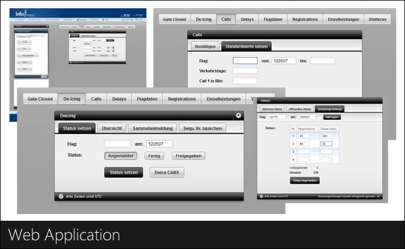Open the Weiteres tab
405x249 pixels.
(x=377, y=20)
